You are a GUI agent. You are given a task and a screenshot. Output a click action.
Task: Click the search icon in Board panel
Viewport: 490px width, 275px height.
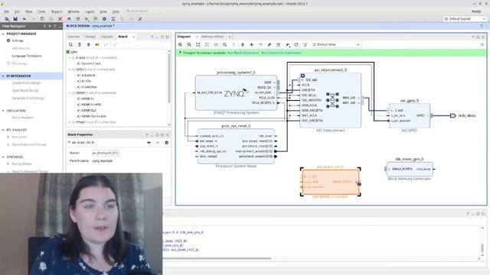pos(70,44)
